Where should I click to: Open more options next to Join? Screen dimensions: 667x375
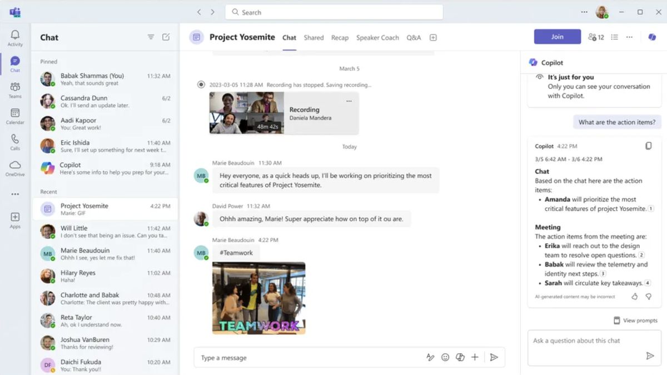pyautogui.click(x=629, y=37)
